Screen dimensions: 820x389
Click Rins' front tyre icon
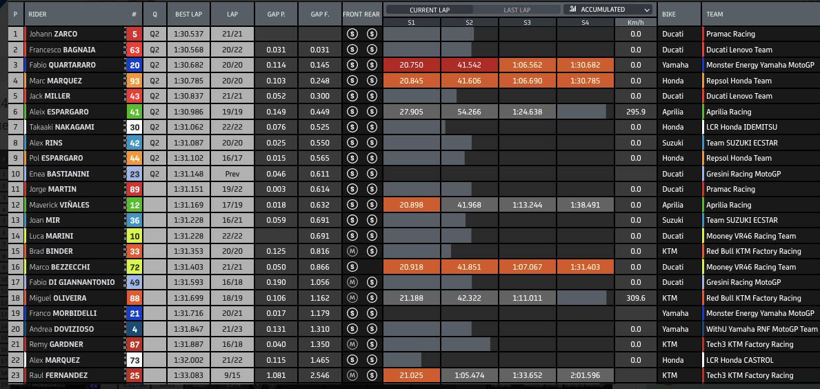pos(352,143)
